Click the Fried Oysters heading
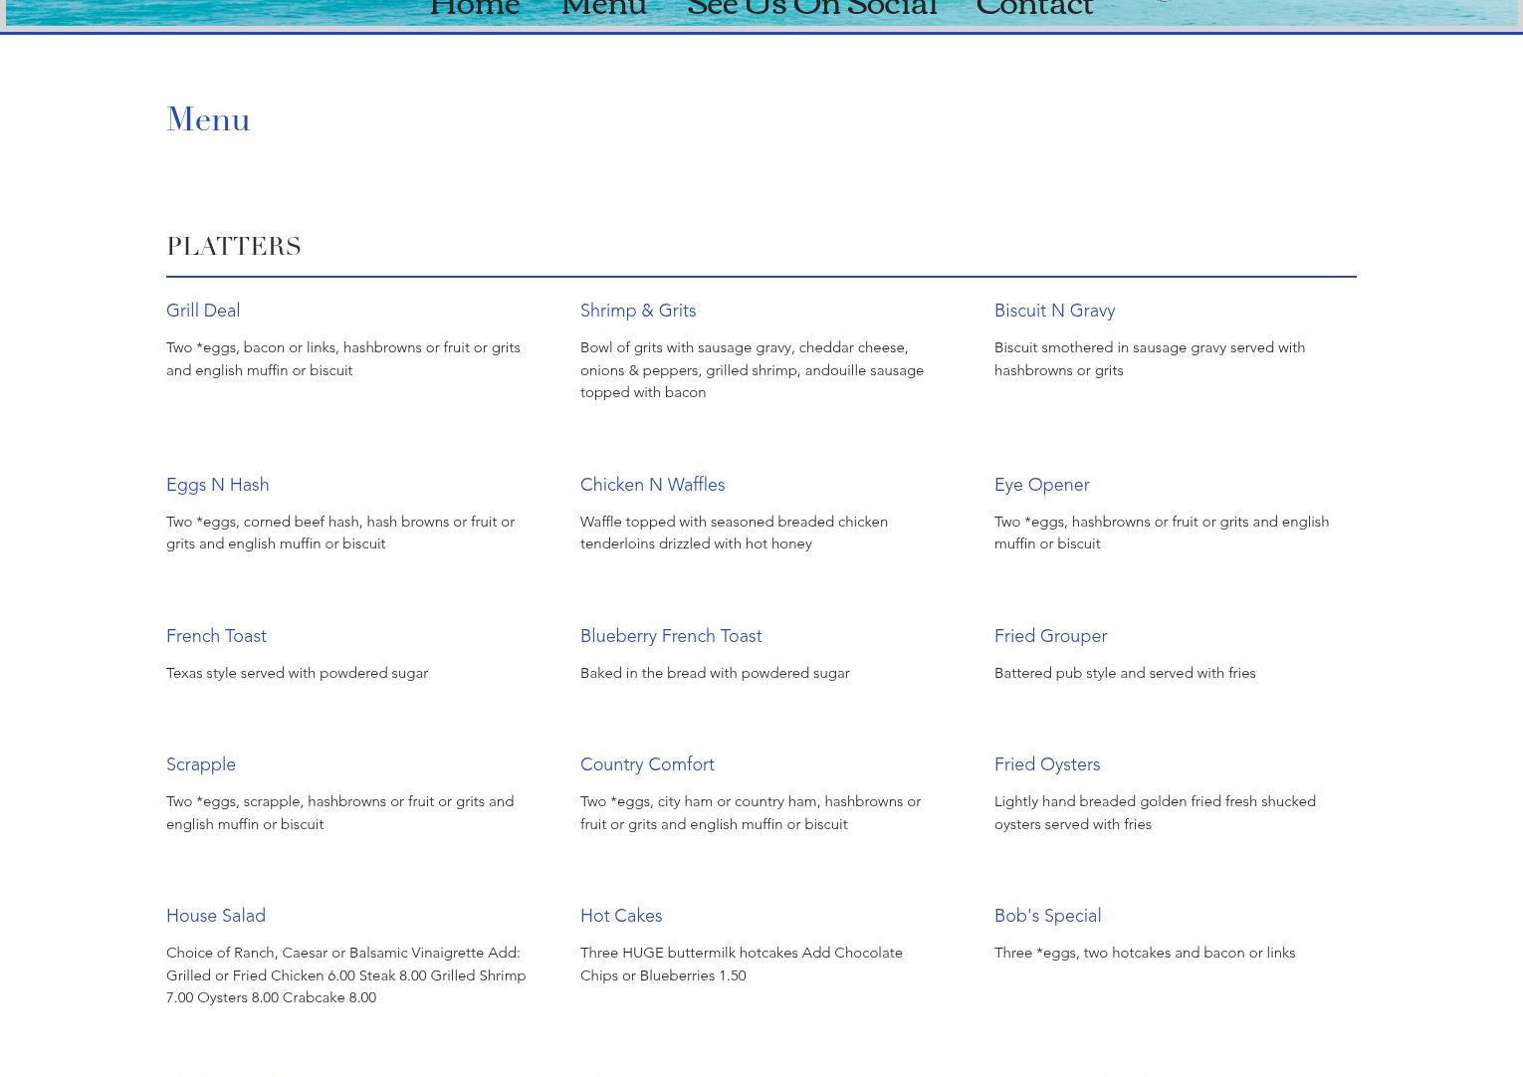The image size is (1523, 1077). point(1047,764)
